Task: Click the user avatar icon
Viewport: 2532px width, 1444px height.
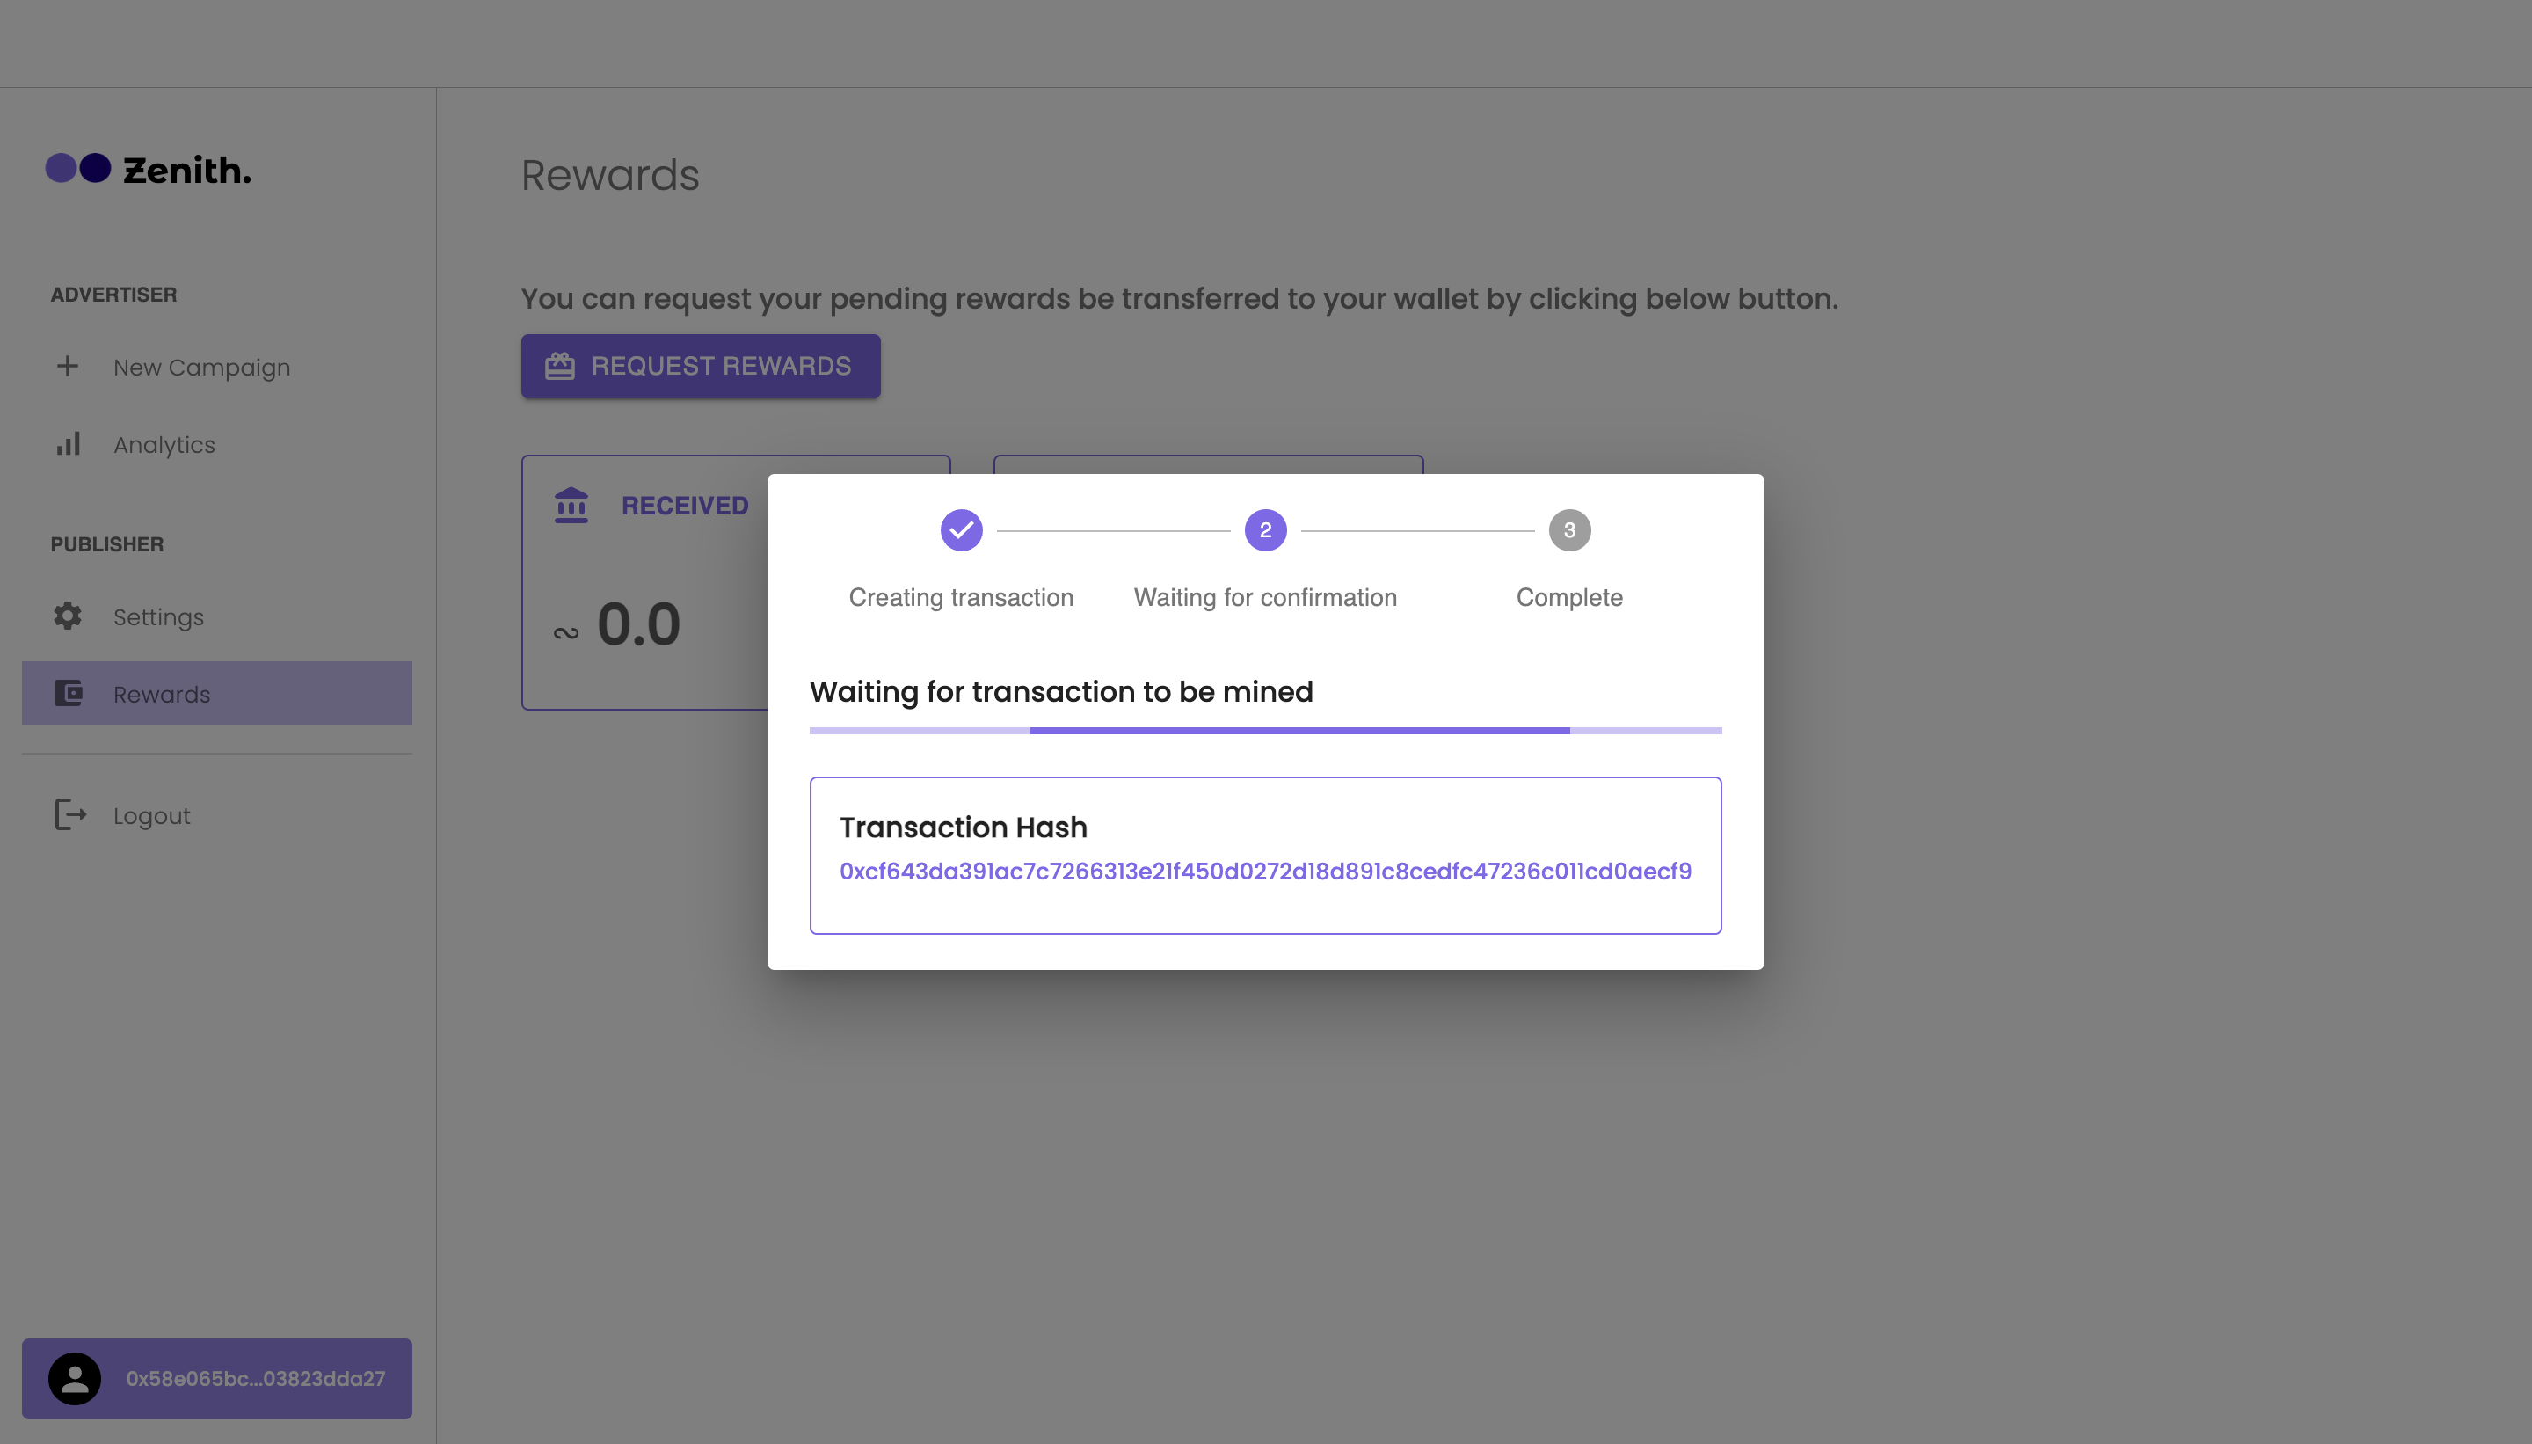Action: pyautogui.click(x=75, y=1379)
